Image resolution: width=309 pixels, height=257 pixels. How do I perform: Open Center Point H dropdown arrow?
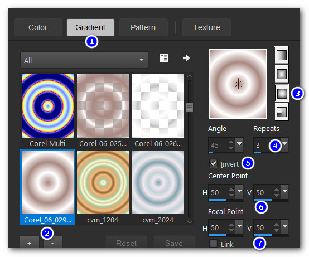239,192
